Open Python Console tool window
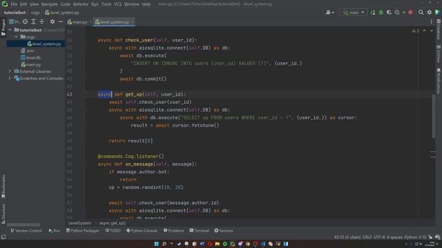The image size is (442, 248). coord(142,231)
